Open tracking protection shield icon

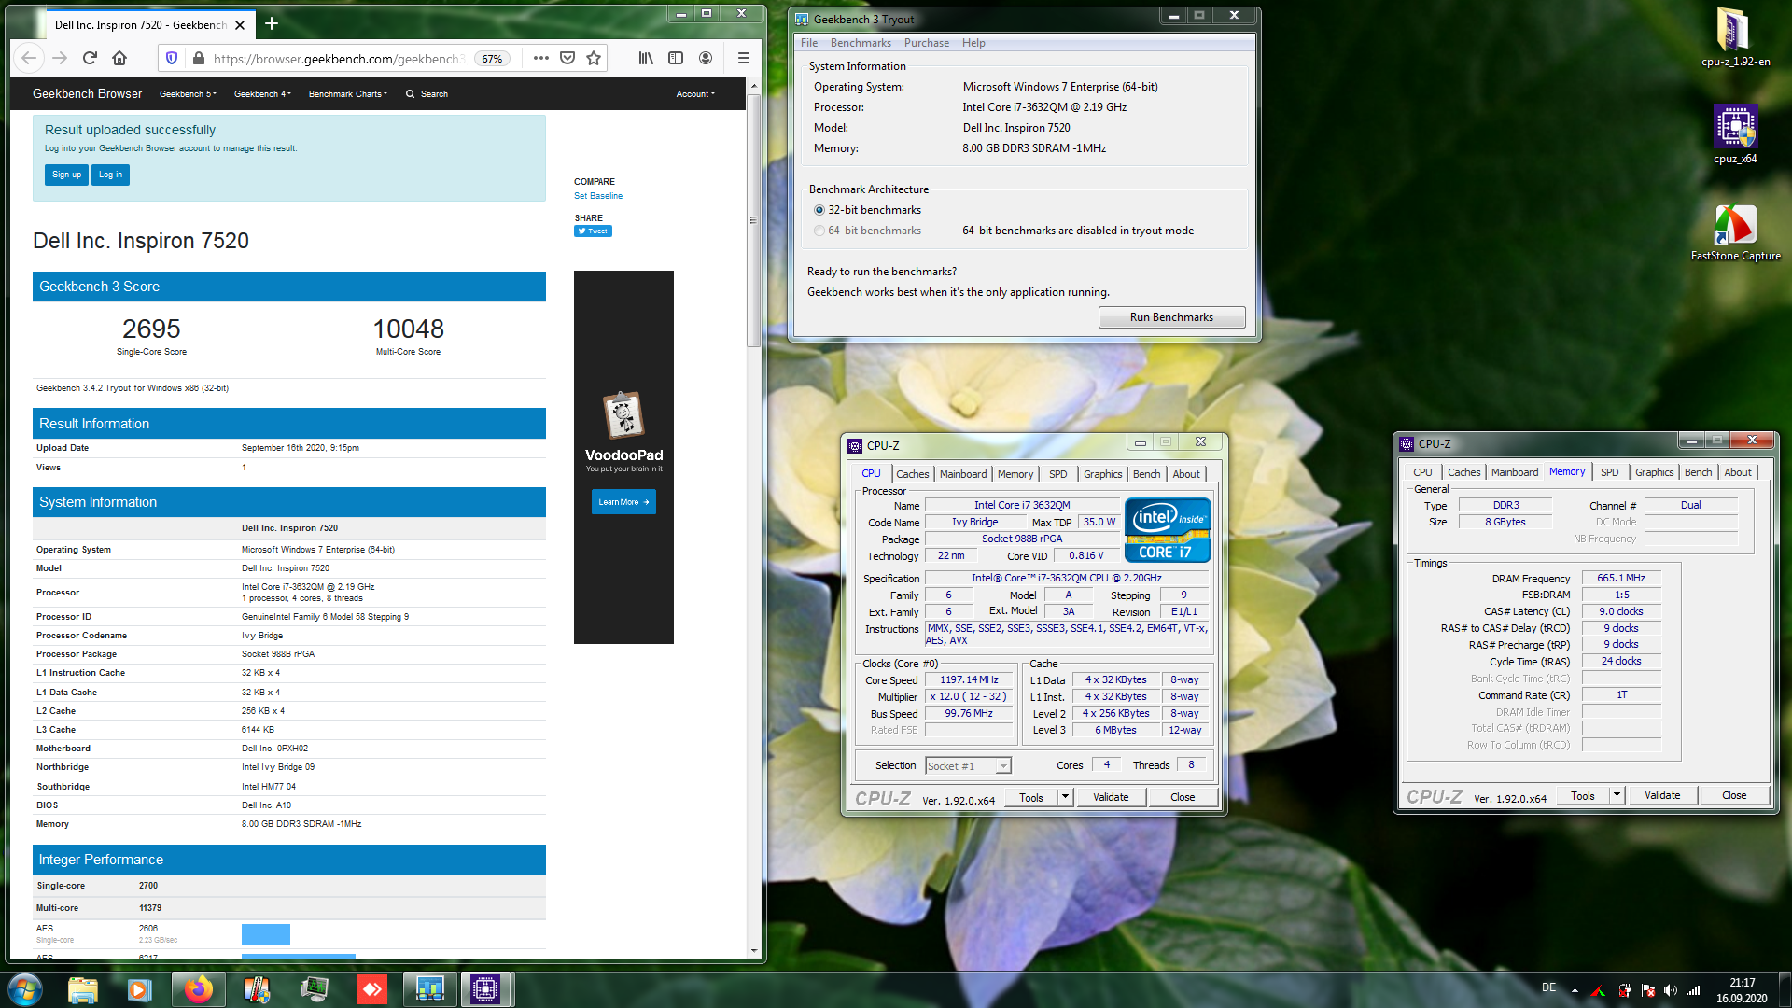click(172, 58)
